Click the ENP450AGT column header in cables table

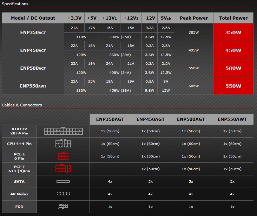point(151,119)
